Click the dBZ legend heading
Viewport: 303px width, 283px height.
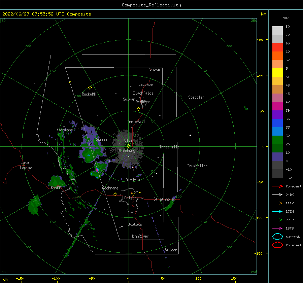[x=285, y=18]
